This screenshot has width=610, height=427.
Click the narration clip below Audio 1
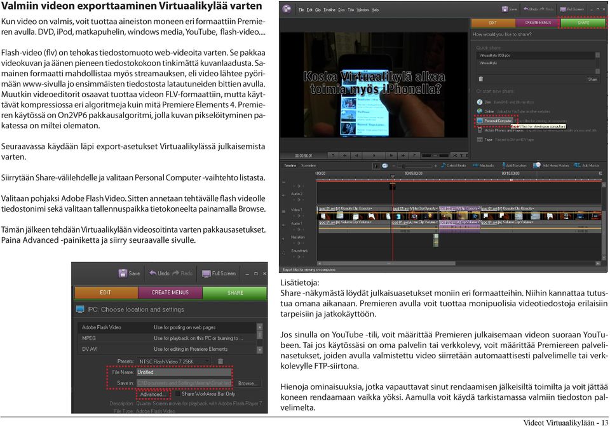pyautogui.click(x=437, y=240)
